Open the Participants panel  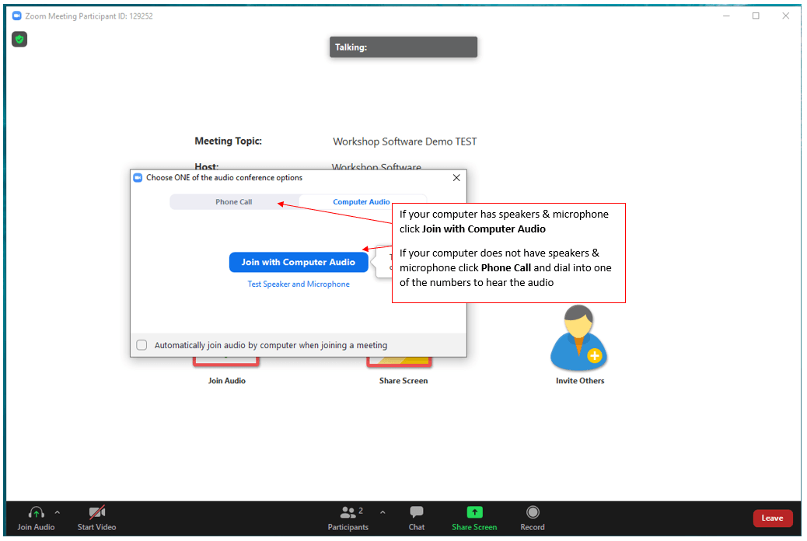[348, 518]
